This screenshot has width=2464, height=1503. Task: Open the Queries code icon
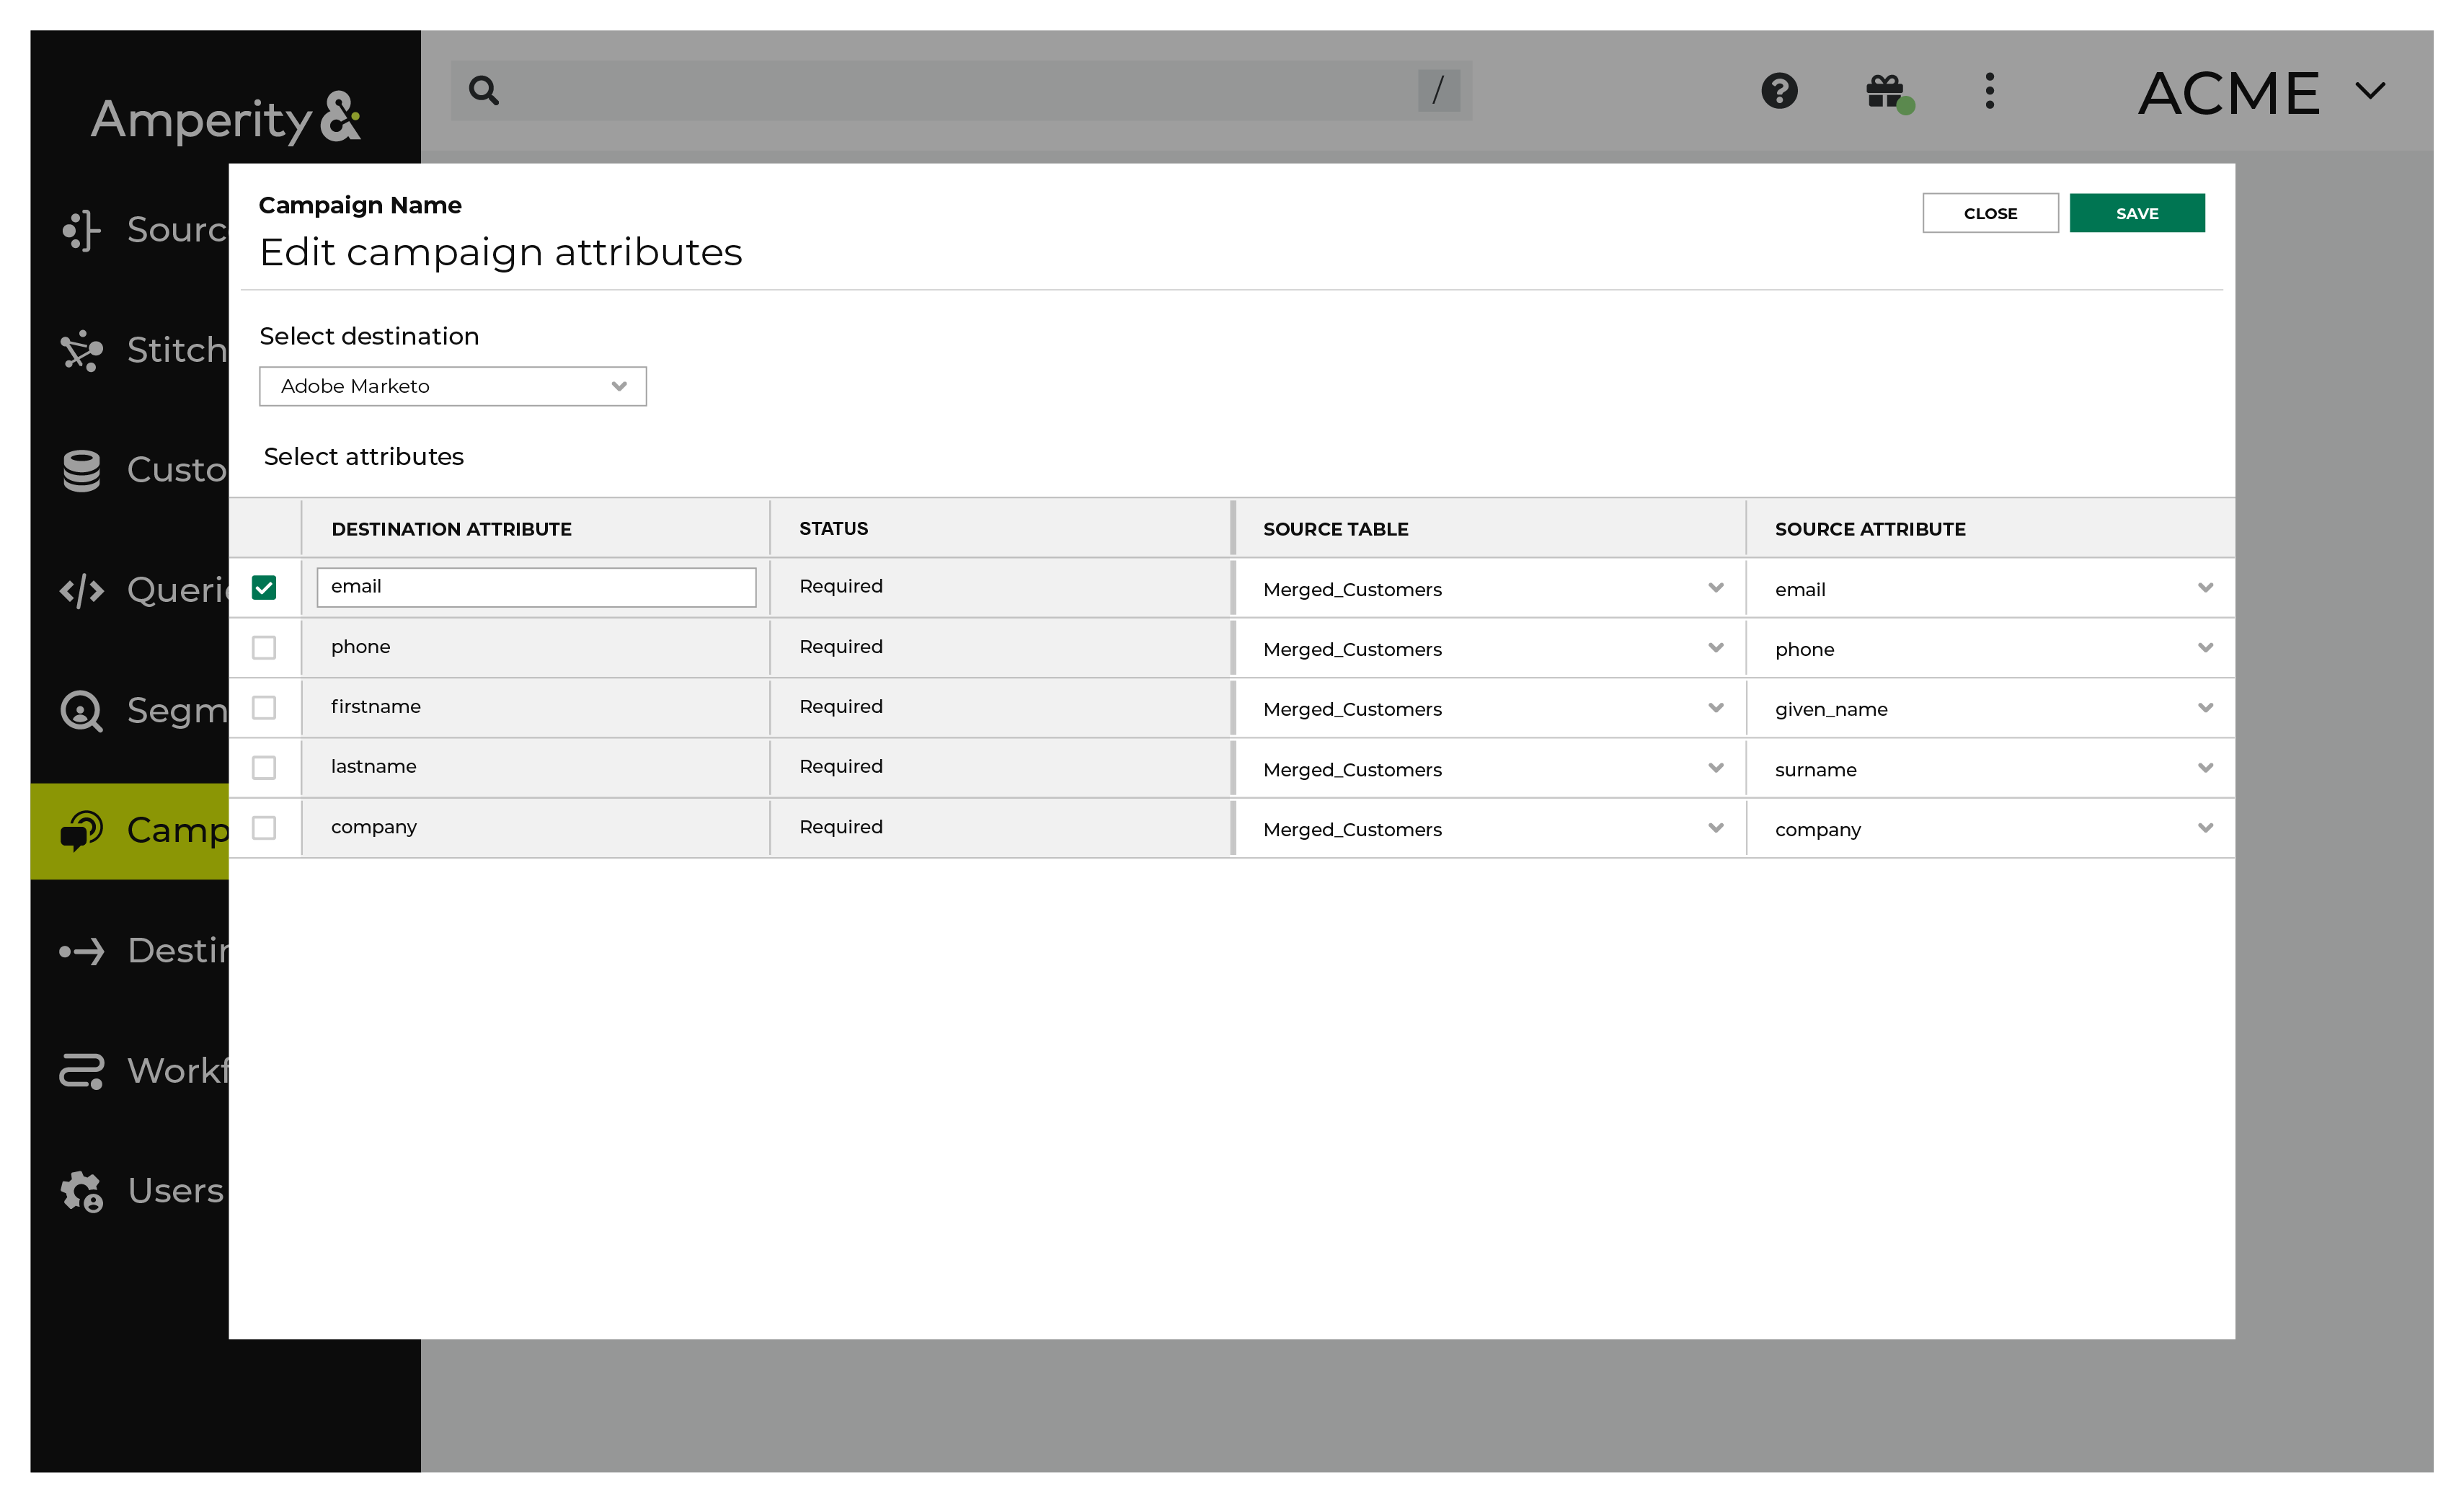81,590
